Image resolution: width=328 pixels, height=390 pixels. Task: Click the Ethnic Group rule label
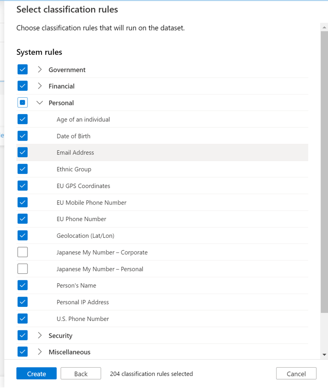click(x=74, y=169)
